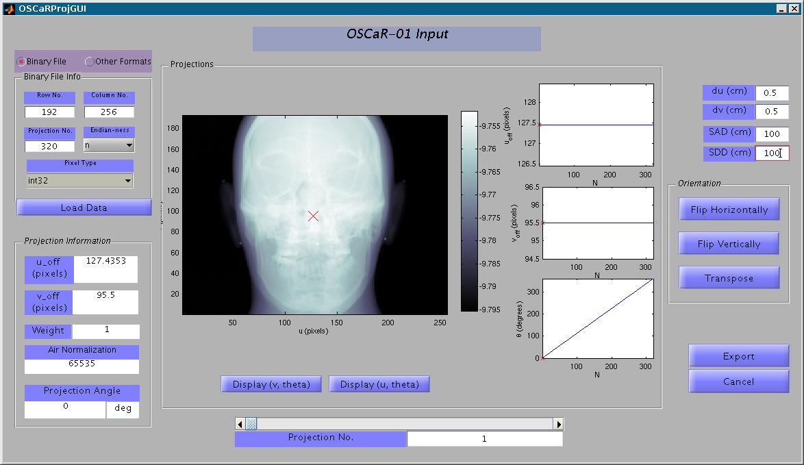The height and width of the screenshot is (465, 804).
Task: Click the MATLAB icon in title bar
Action: (x=9, y=9)
